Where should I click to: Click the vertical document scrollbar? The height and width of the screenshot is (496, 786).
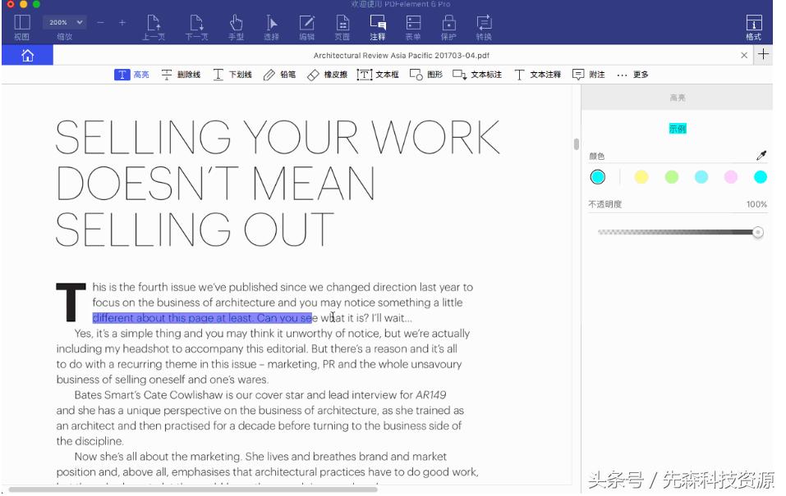click(x=577, y=144)
